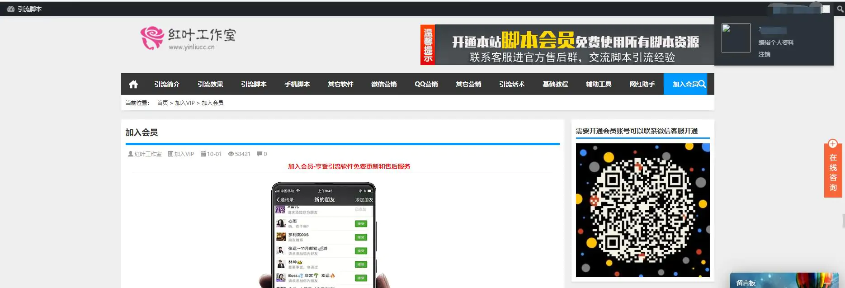Open the 引流效果 menu item
Image resolution: width=845 pixels, height=288 pixels.
[x=210, y=84]
